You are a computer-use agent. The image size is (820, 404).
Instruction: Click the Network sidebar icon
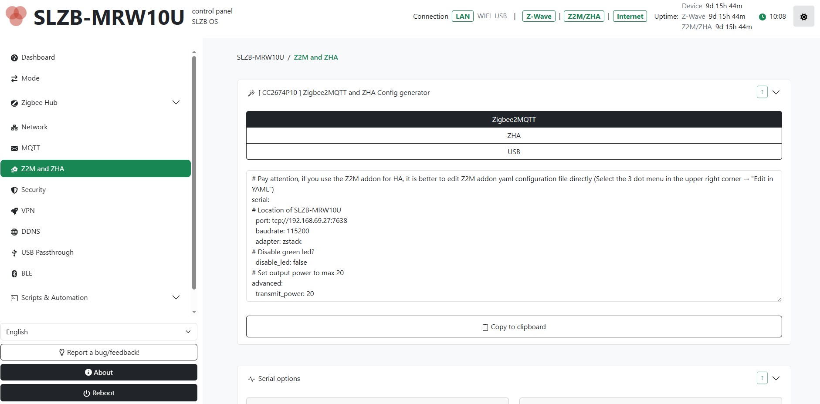pos(14,127)
